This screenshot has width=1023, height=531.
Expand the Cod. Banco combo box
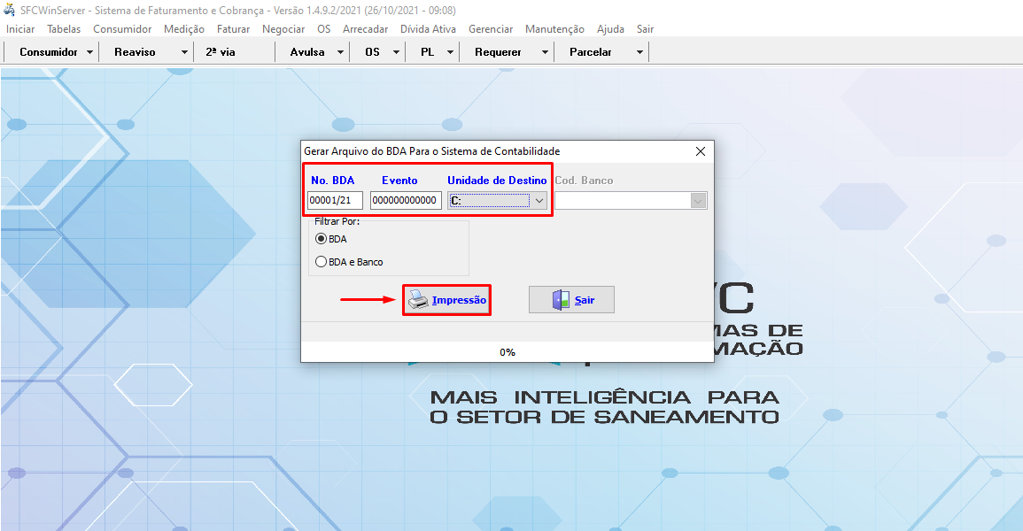tap(698, 201)
